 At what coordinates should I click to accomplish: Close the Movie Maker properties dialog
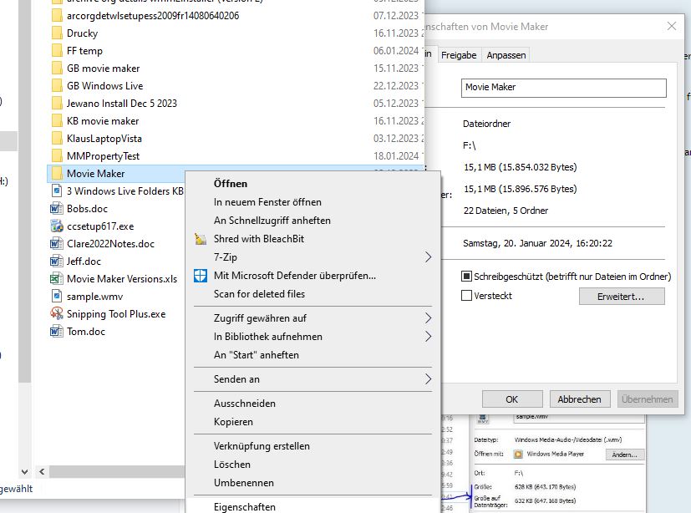coord(672,27)
